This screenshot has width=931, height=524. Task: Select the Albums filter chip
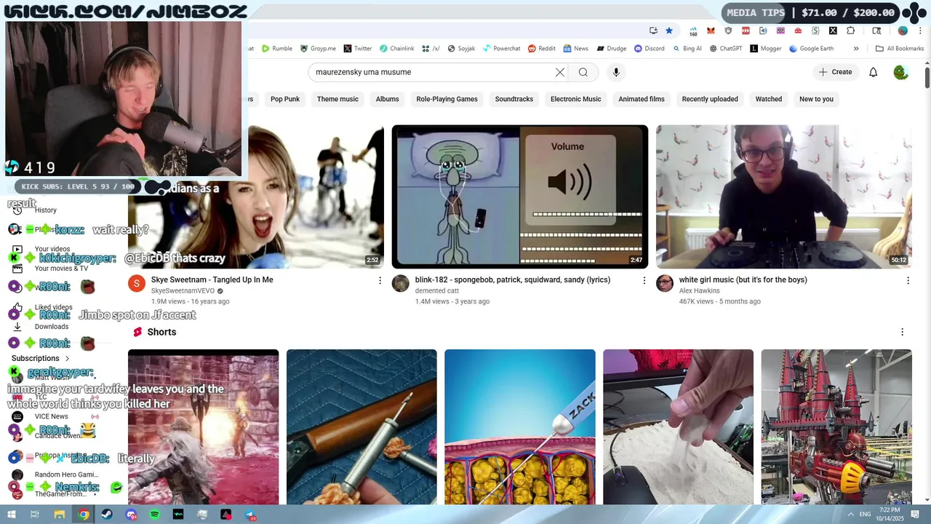[x=387, y=99]
